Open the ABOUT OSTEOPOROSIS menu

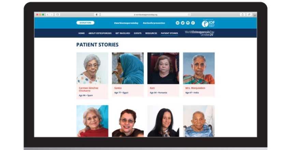(x=100, y=33)
